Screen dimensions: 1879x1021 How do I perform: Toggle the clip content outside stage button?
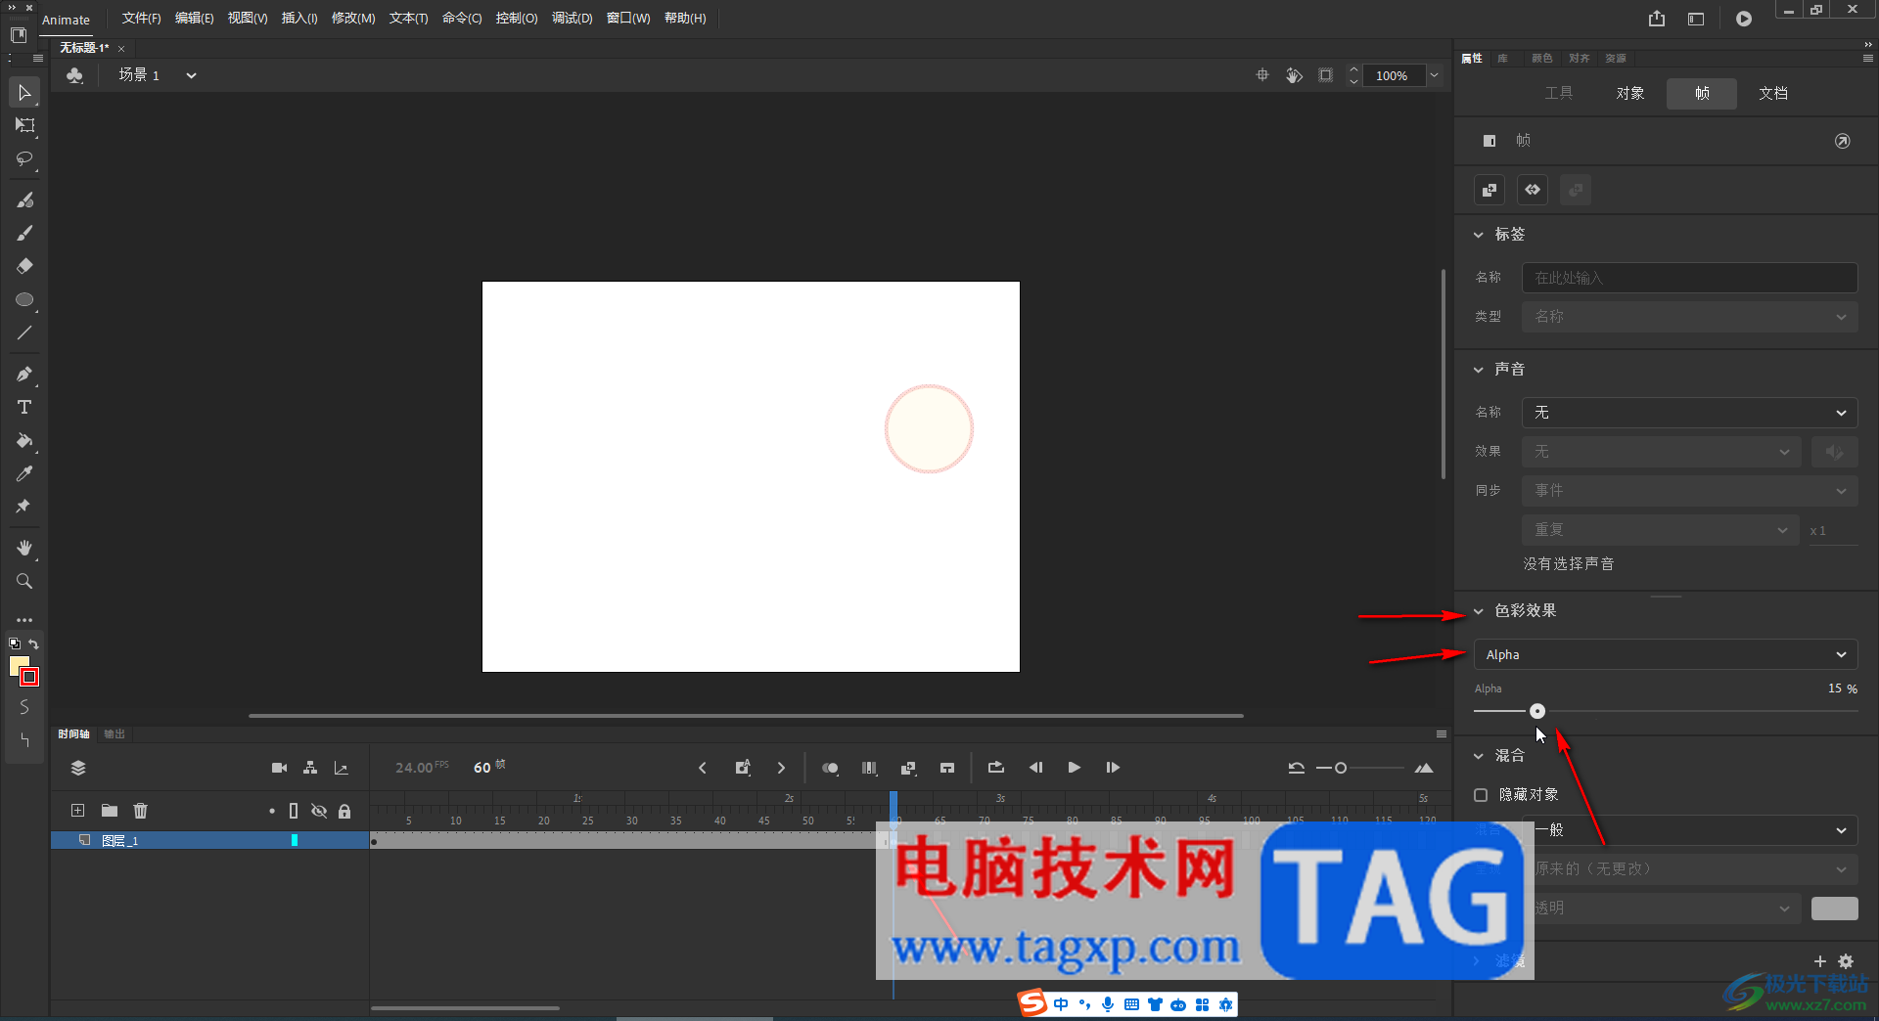pos(1326,75)
